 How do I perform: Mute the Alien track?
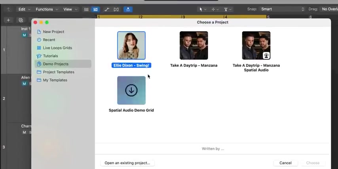(x=24, y=84)
